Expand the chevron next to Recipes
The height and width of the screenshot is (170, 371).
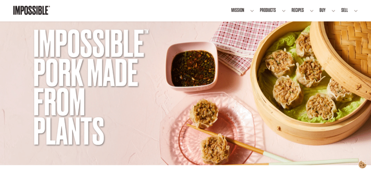[312, 11]
